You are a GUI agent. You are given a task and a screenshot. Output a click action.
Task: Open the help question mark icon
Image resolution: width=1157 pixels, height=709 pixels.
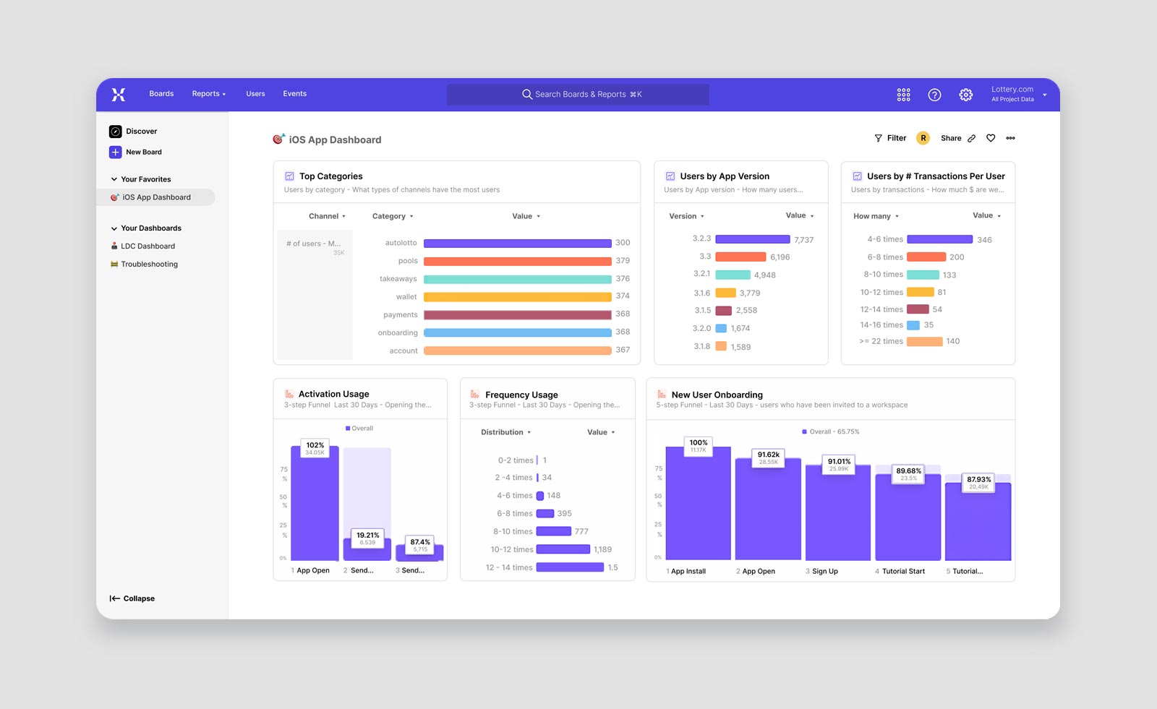pos(934,95)
